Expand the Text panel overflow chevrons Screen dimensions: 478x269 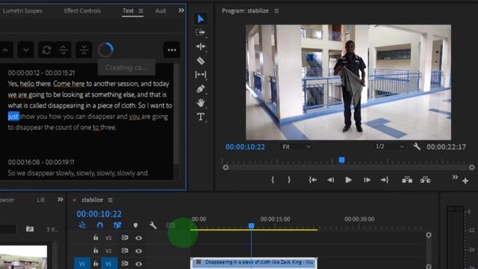point(181,10)
